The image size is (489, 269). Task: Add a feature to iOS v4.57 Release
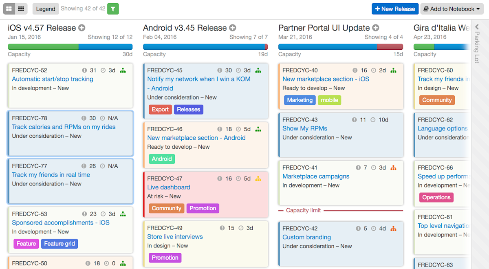(x=81, y=28)
